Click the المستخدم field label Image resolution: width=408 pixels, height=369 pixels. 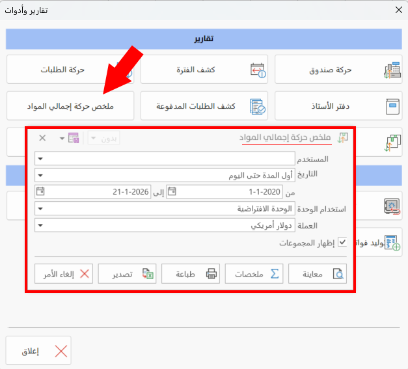(312, 159)
